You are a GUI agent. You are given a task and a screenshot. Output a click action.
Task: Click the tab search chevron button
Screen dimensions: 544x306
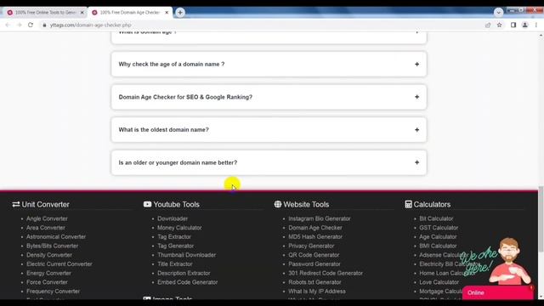pyautogui.click(x=498, y=13)
